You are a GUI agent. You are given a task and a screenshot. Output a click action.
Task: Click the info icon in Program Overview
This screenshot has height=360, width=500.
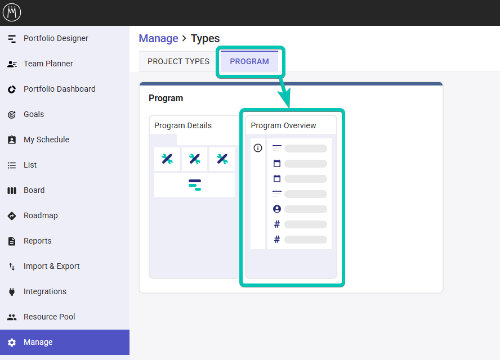[x=258, y=148]
